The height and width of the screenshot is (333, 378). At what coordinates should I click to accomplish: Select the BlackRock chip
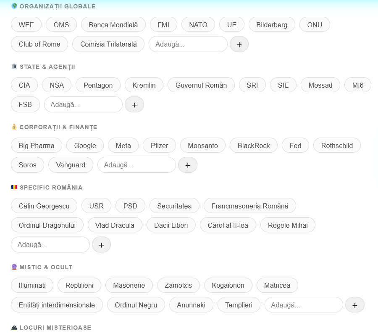point(254,146)
